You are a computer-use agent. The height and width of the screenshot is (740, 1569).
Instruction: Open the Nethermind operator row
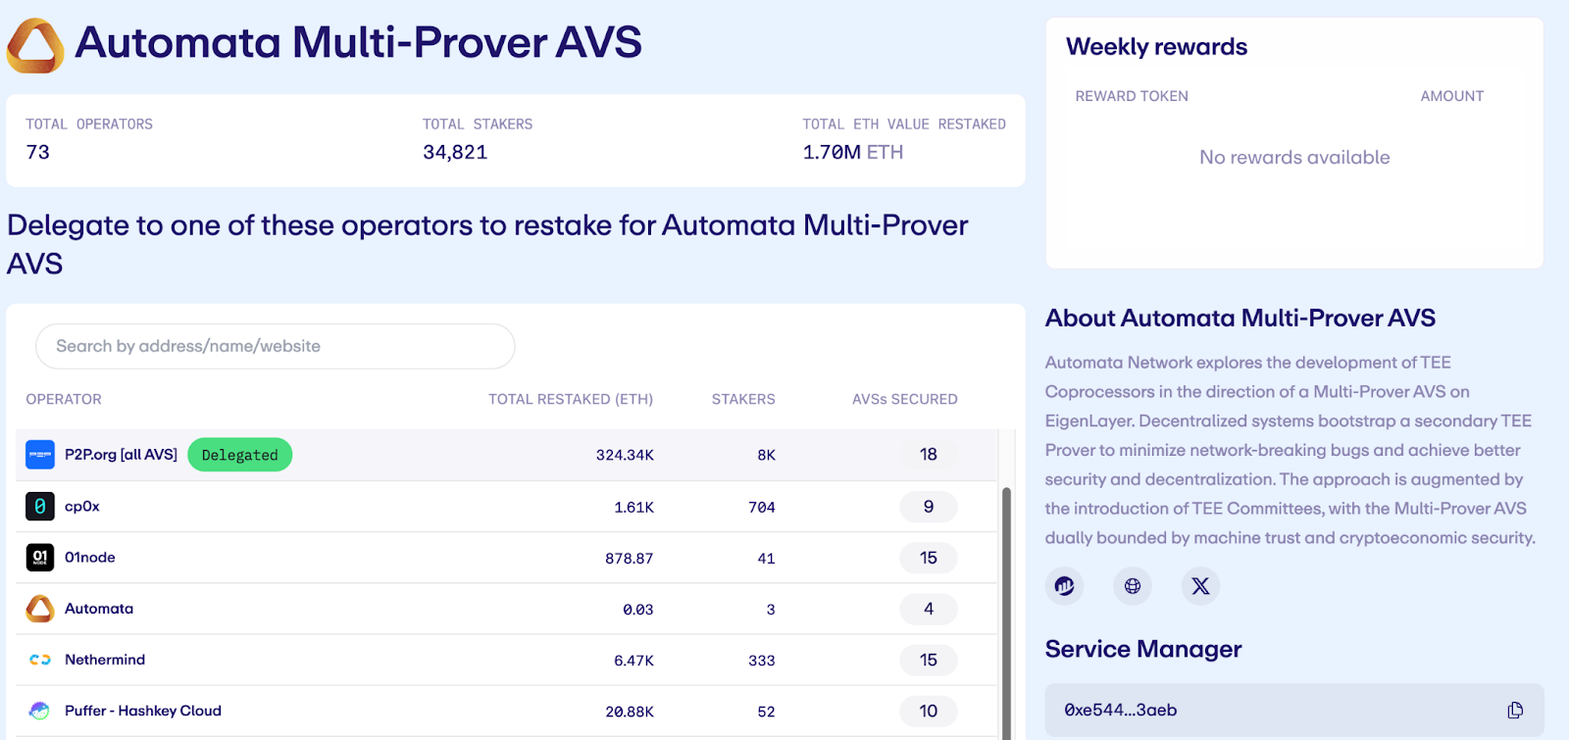(507, 660)
